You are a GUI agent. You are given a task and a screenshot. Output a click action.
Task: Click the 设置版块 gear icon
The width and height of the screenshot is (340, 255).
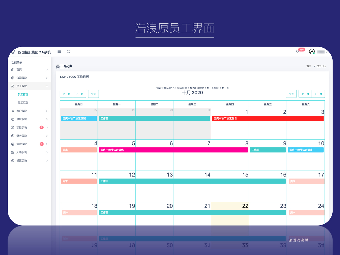pos(13,161)
